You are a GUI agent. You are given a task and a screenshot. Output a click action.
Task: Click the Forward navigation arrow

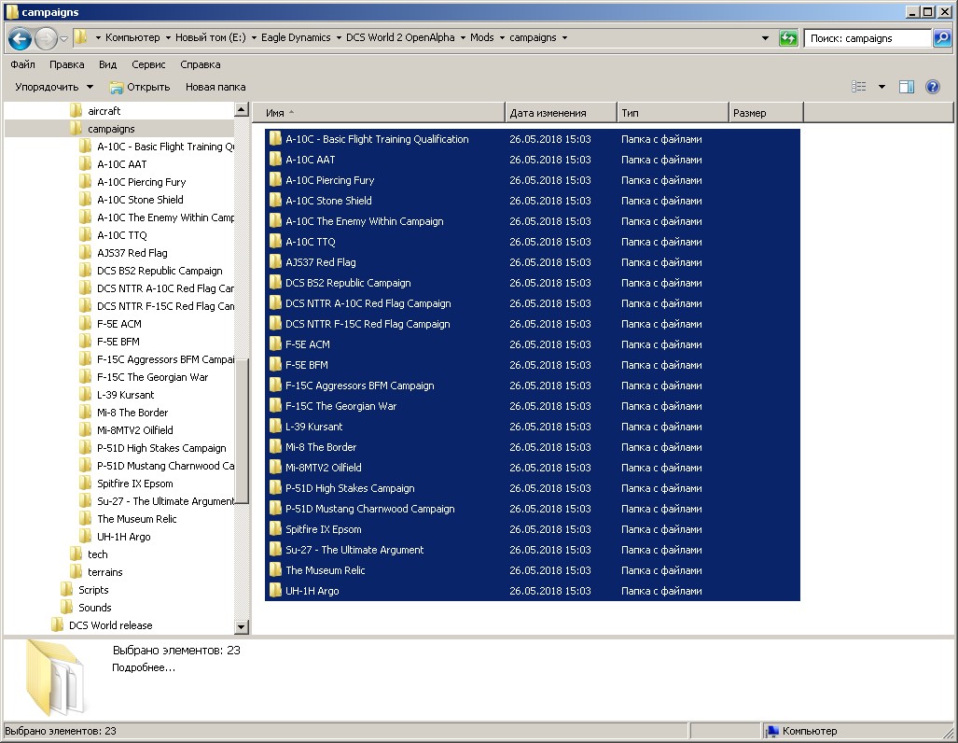click(x=46, y=38)
